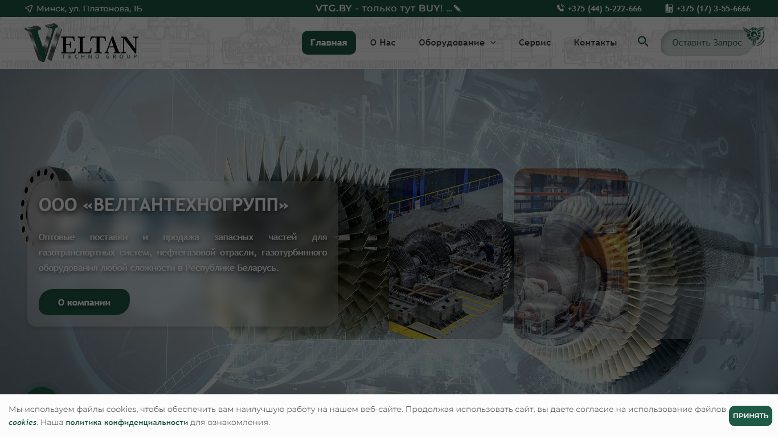The width and height of the screenshot is (778, 437).
Task: Open the cookies link in the banner
Action: pos(22,422)
